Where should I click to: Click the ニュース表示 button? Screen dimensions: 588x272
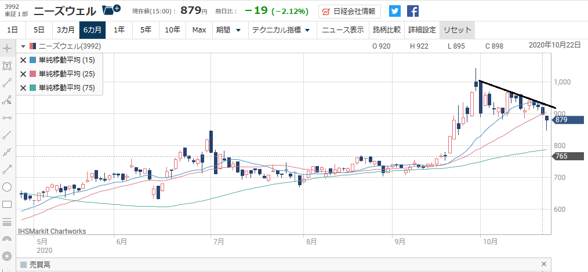(343, 30)
